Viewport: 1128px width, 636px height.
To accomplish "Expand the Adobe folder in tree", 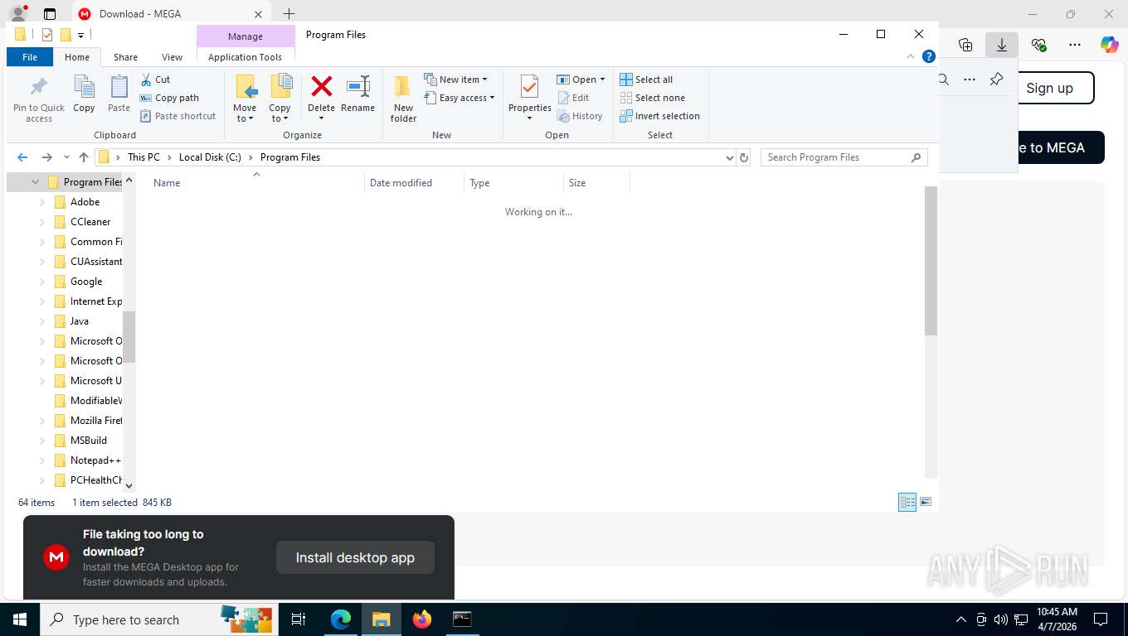I will [x=42, y=202].
